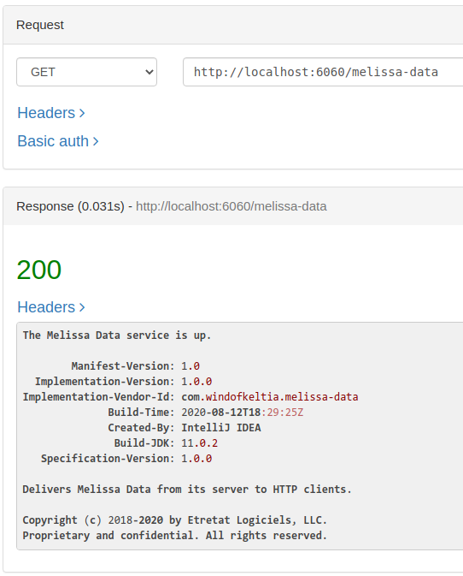Click the Build-JDK value 11.0.2
This screenshot has height=576, width=463.
coord(199,443)
